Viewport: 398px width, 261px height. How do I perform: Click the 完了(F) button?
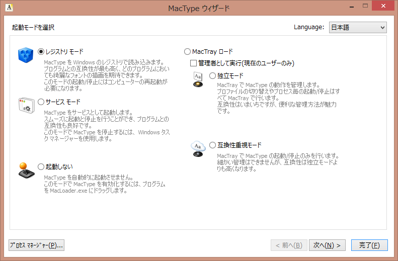click(369, 245)
